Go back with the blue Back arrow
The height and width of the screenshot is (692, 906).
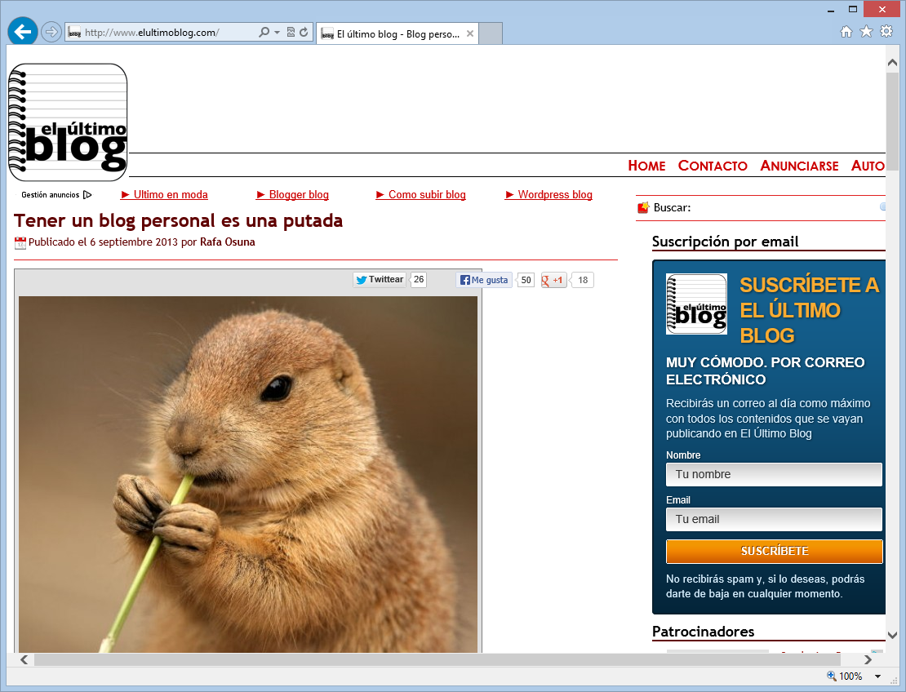[23, 31]
